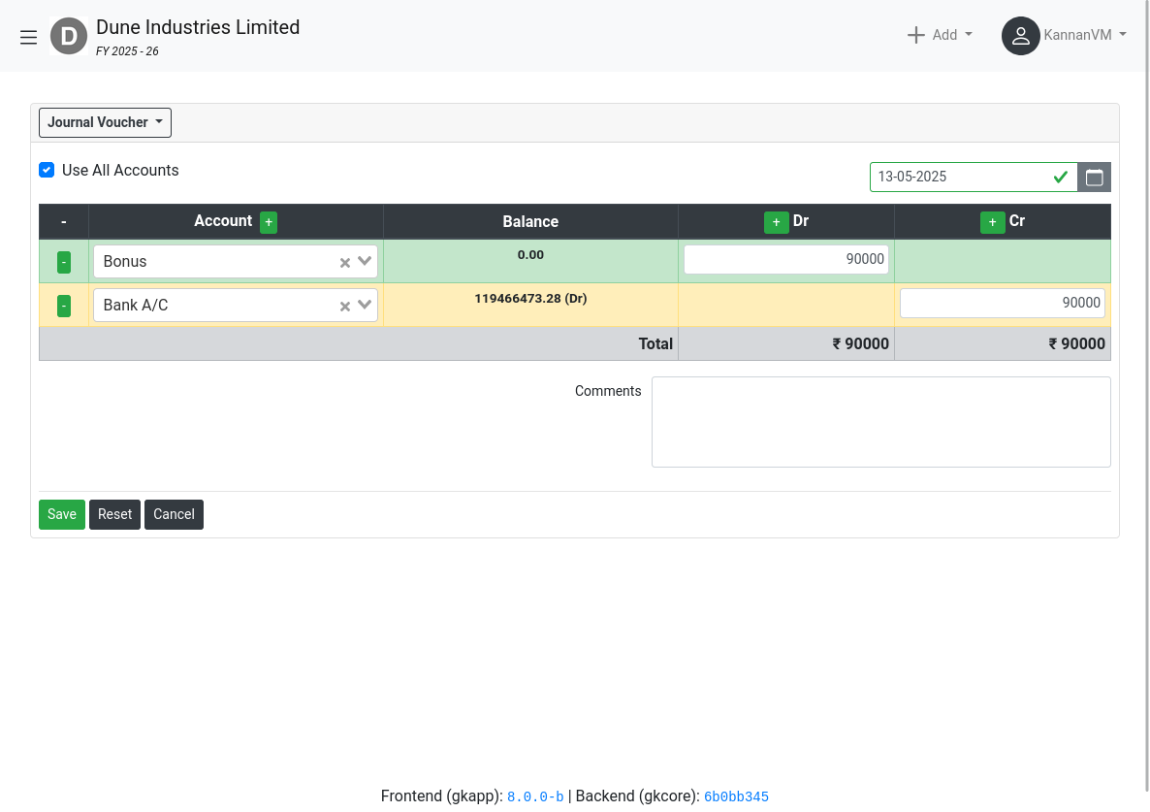
Task: Click the green plus beside Account header
Action: click(x=269, y=222)
